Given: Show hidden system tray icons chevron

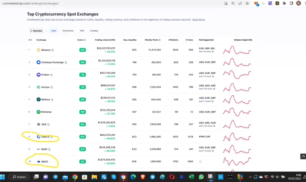Looking at the screenshot, I should coord(250,177).
